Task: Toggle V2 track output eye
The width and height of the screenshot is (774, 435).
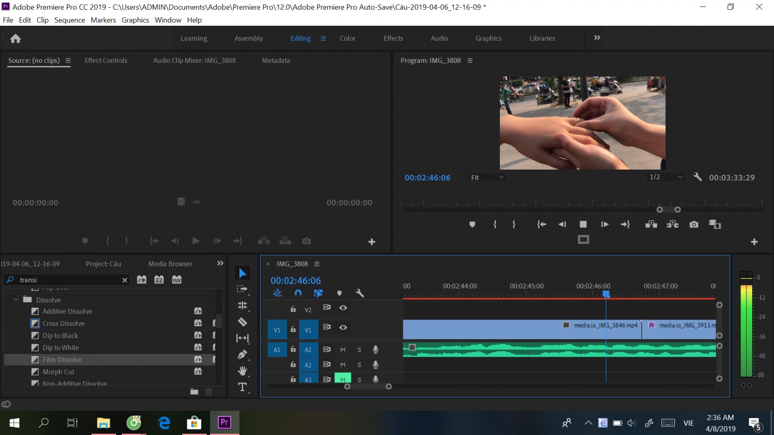Action: coord(343,308)
